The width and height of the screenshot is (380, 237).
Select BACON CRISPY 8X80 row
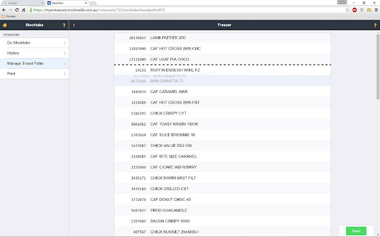[223, 221]
